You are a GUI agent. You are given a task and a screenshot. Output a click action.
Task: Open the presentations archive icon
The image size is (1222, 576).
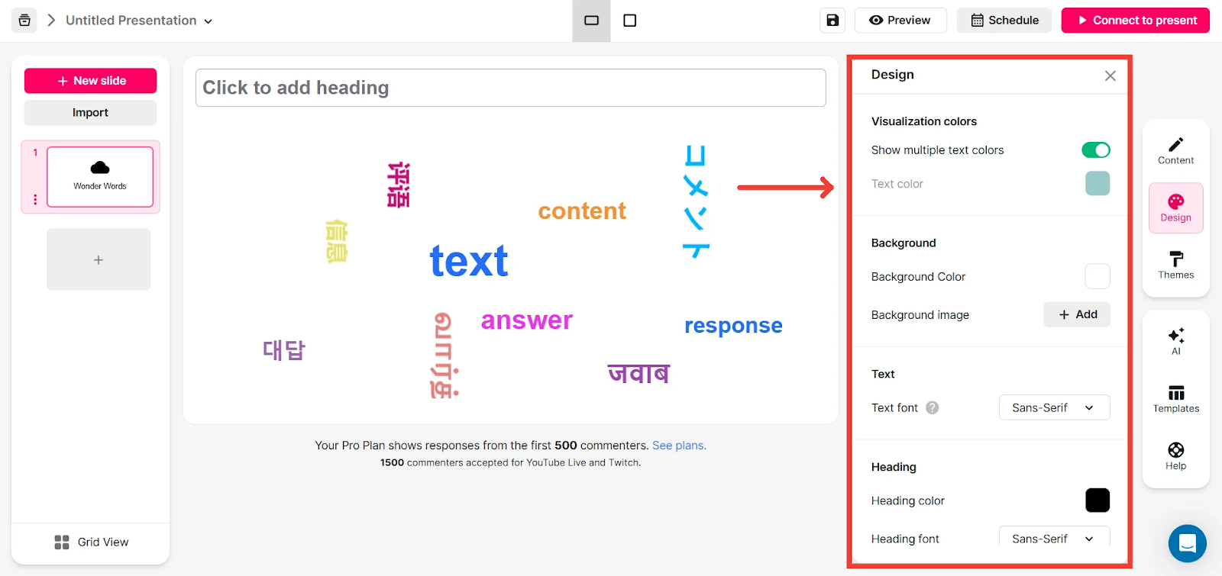(24, 21)
